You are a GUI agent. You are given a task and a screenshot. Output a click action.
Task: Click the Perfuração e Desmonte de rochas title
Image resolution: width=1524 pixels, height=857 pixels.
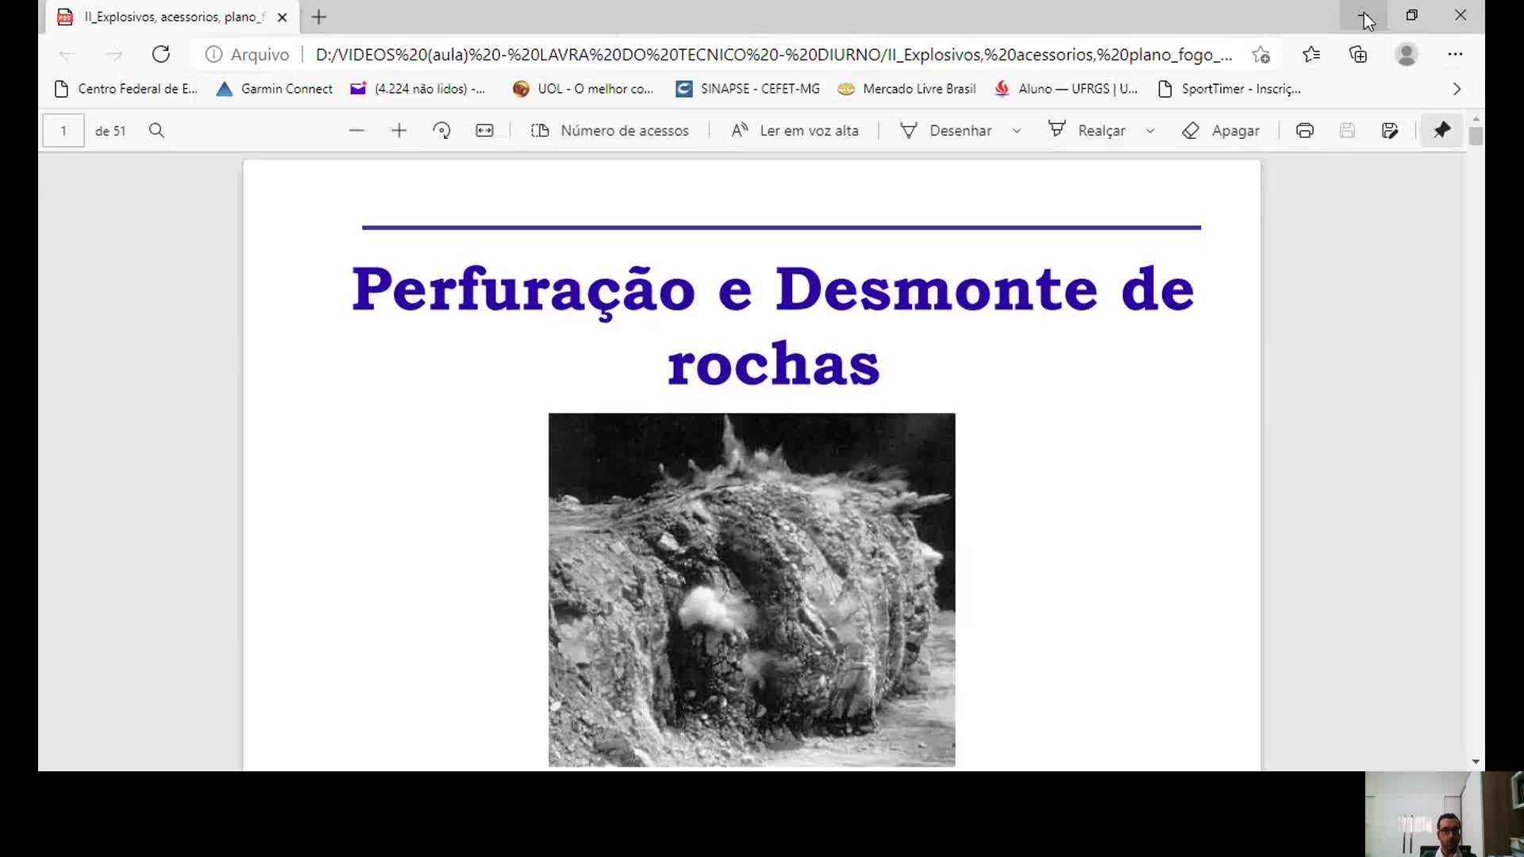coord(773,325)
